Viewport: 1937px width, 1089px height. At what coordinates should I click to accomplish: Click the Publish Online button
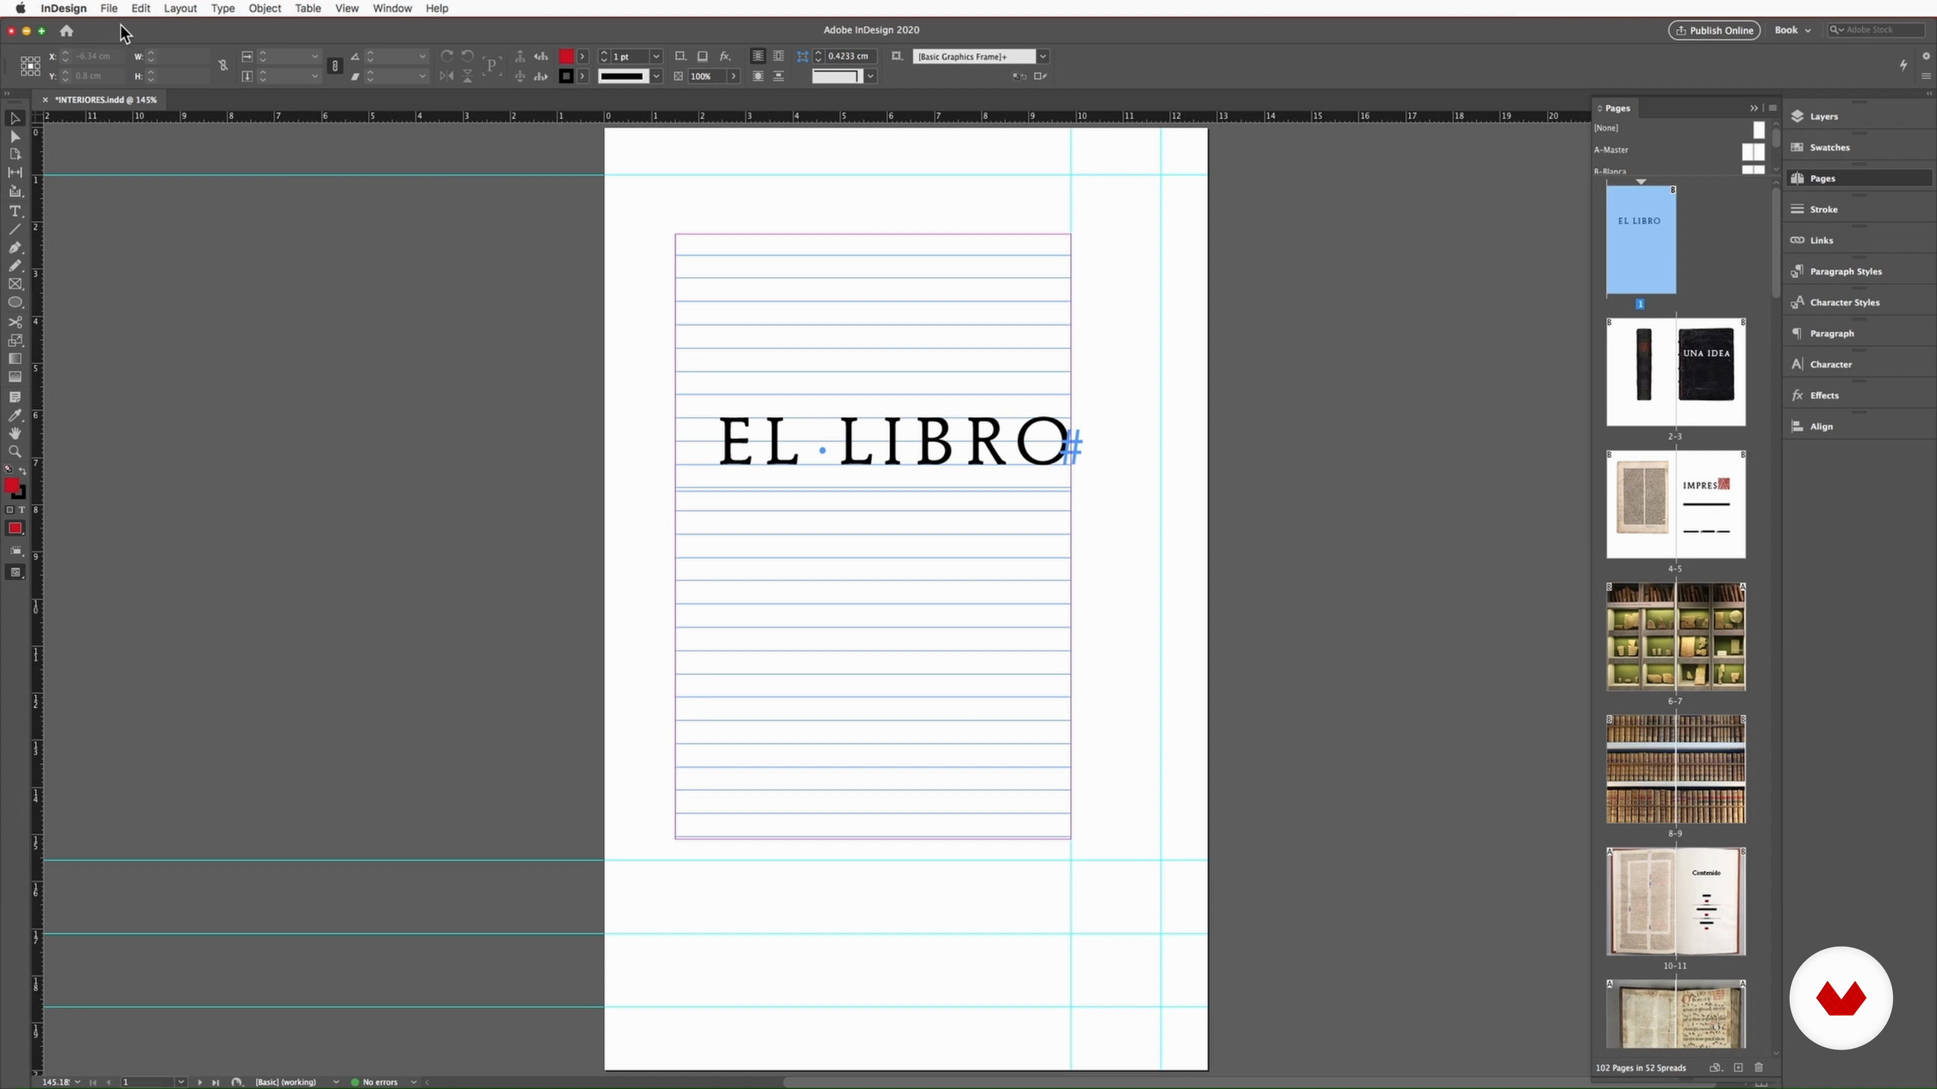[x=1715, y=30]
